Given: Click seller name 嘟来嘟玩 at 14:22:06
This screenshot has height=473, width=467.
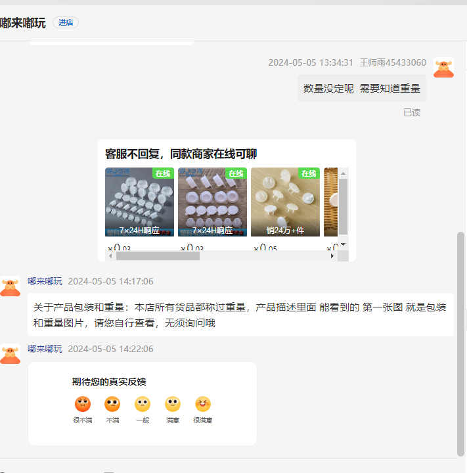Looking at the screenshot, I should coord(45,349).
